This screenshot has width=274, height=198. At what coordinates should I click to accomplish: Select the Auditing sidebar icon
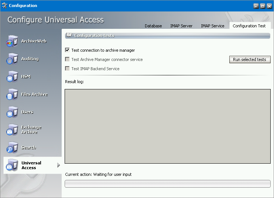click(12, 59)
